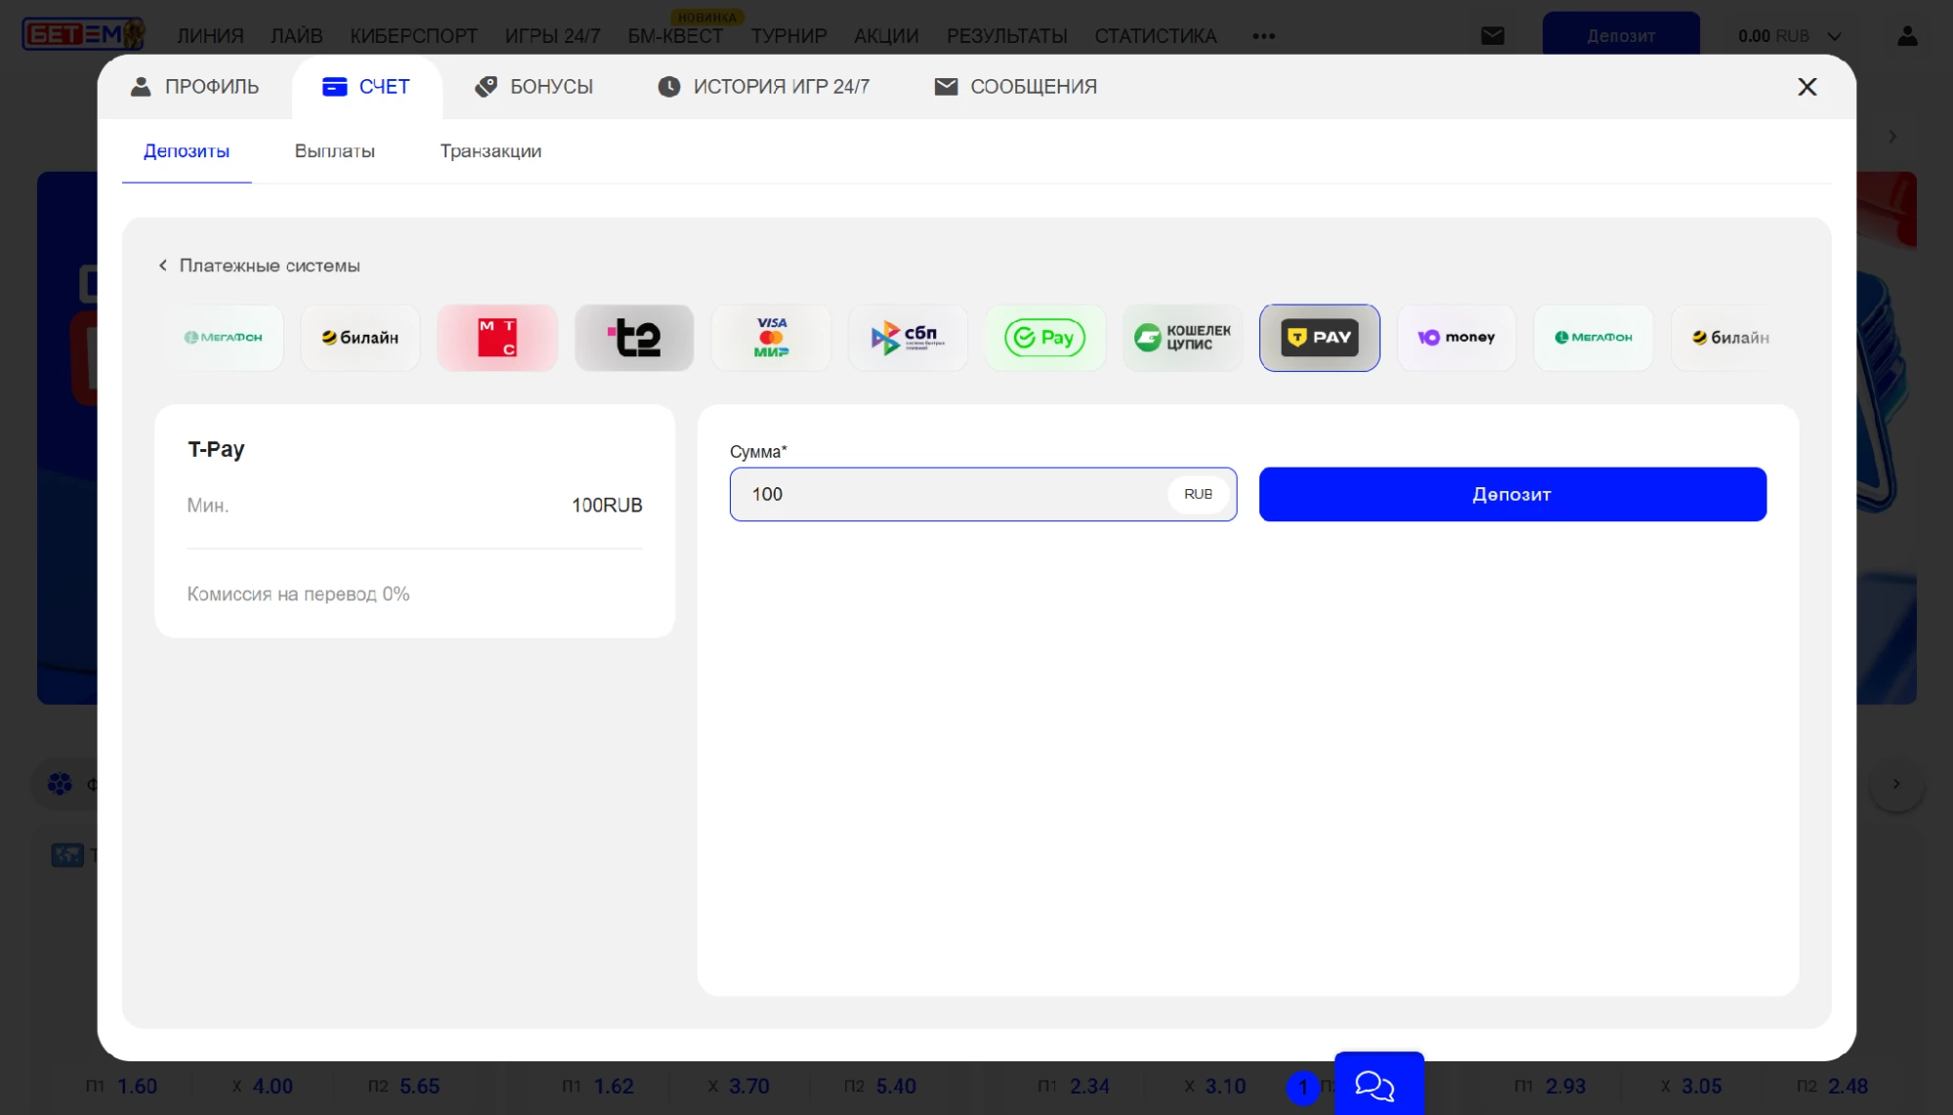Image resolution: width=1953 pixels, height=1115 pixels.
Task: Click the RUB currency label in field
Action: pyautogui.click(x=1198, y=494)
